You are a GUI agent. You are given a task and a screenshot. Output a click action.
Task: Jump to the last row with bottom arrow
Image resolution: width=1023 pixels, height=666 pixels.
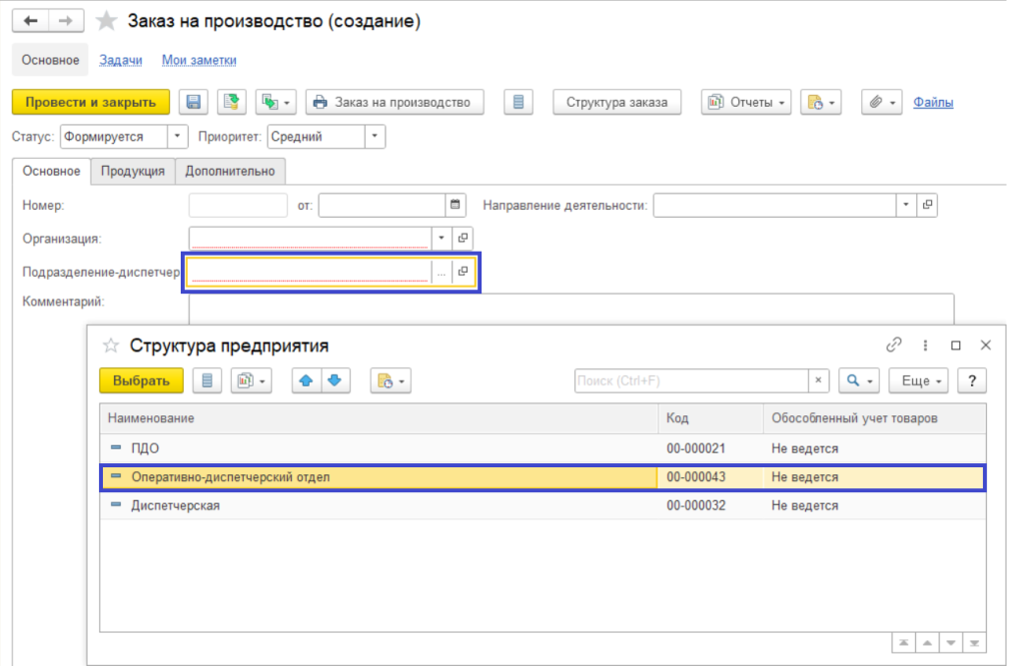(974, 643)
